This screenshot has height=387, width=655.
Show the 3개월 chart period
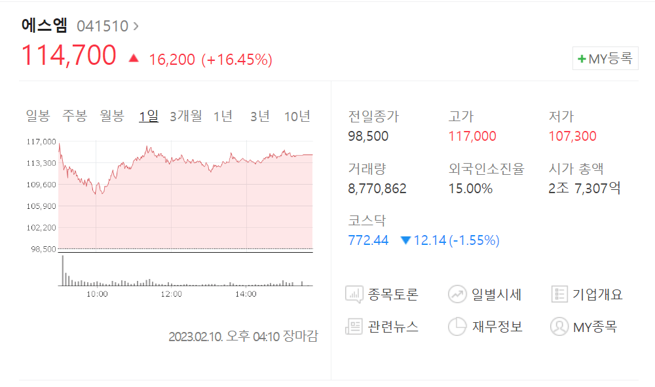click(185, 117)
